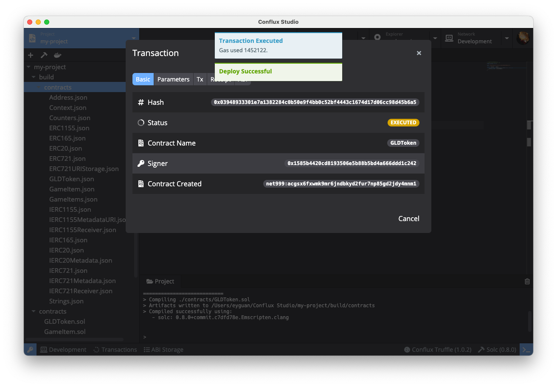Select the Project terminal tab
Screen dimensions: 557x387
point(160,281)
